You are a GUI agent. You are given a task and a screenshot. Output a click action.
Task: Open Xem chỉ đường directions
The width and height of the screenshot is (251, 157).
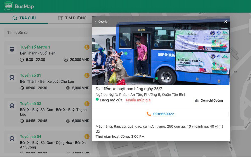212,101
